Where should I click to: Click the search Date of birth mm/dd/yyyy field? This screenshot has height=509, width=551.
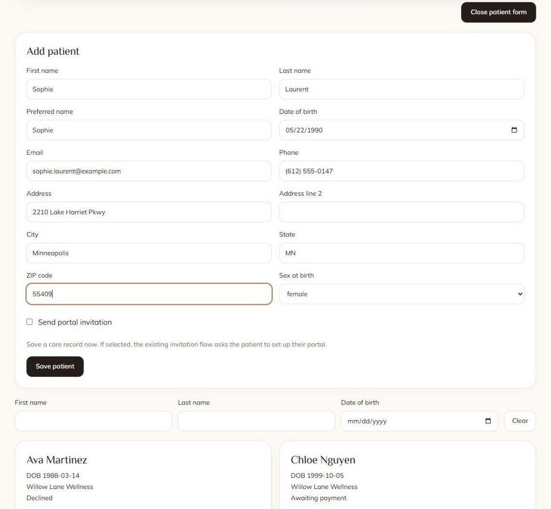pos(419,421)
